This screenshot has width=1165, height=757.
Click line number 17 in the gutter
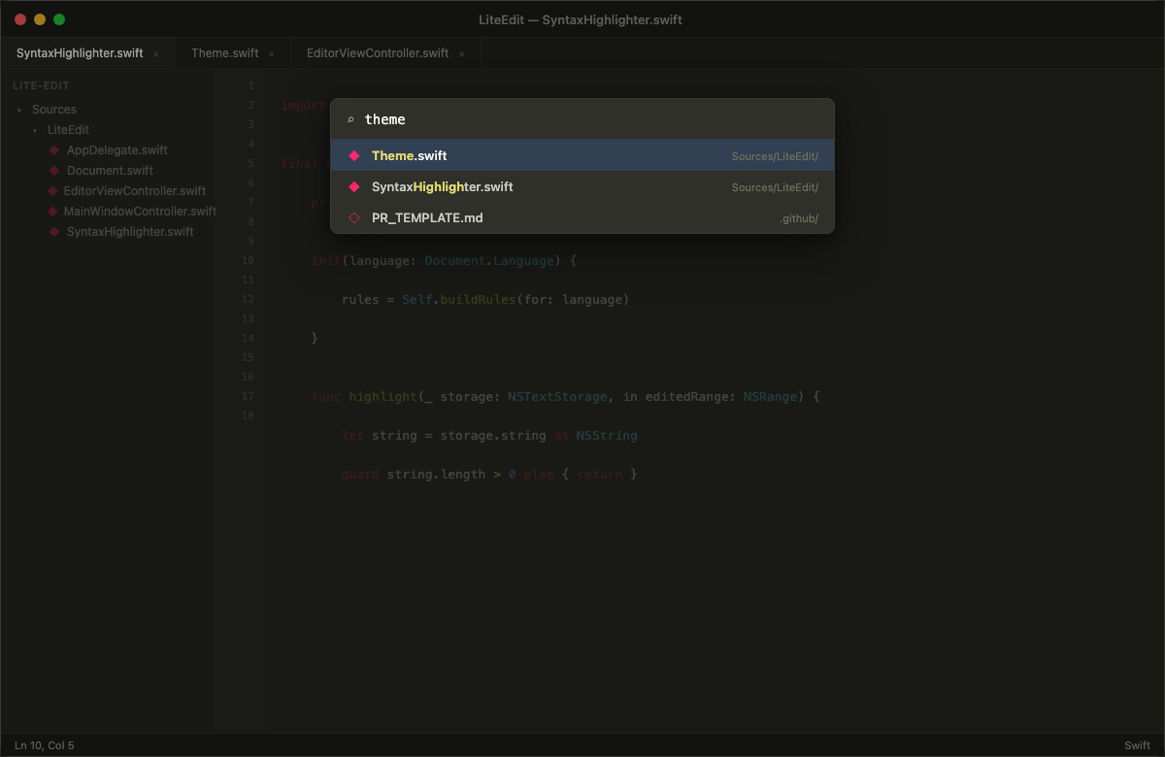click(x=248, y=396)
